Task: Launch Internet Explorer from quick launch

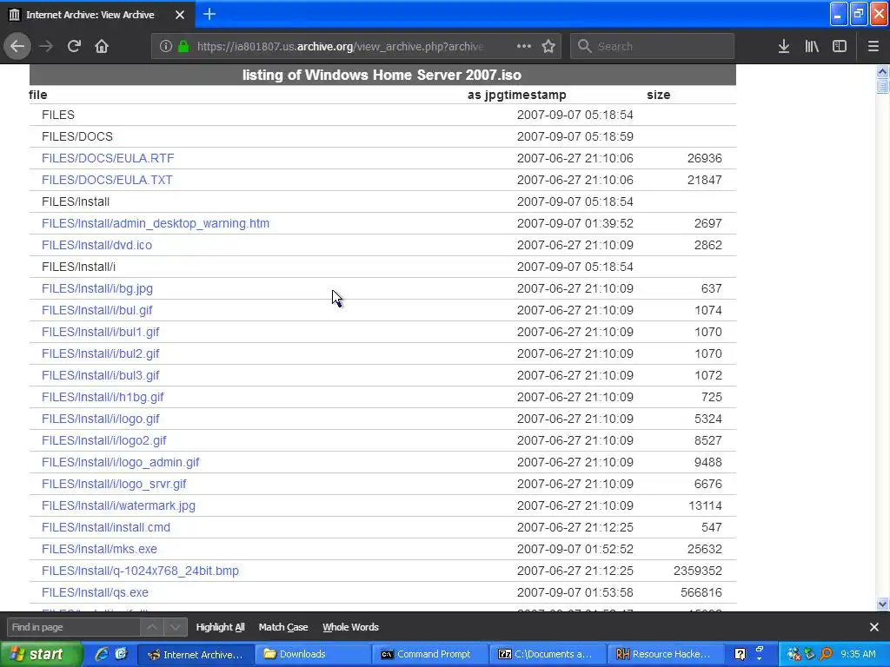Action: (101, 654)
